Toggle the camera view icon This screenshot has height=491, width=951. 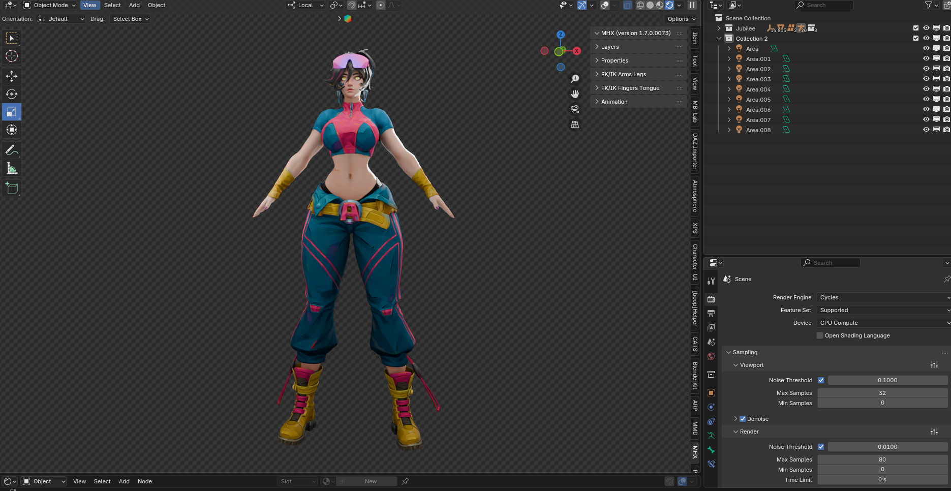click(x=575, y=109)
